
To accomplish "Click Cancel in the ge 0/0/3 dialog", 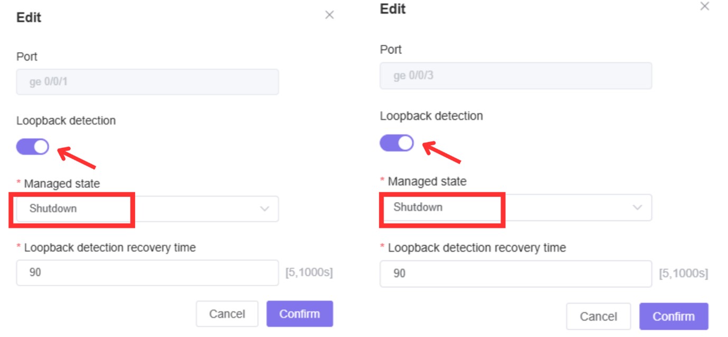I will [598, 316].
